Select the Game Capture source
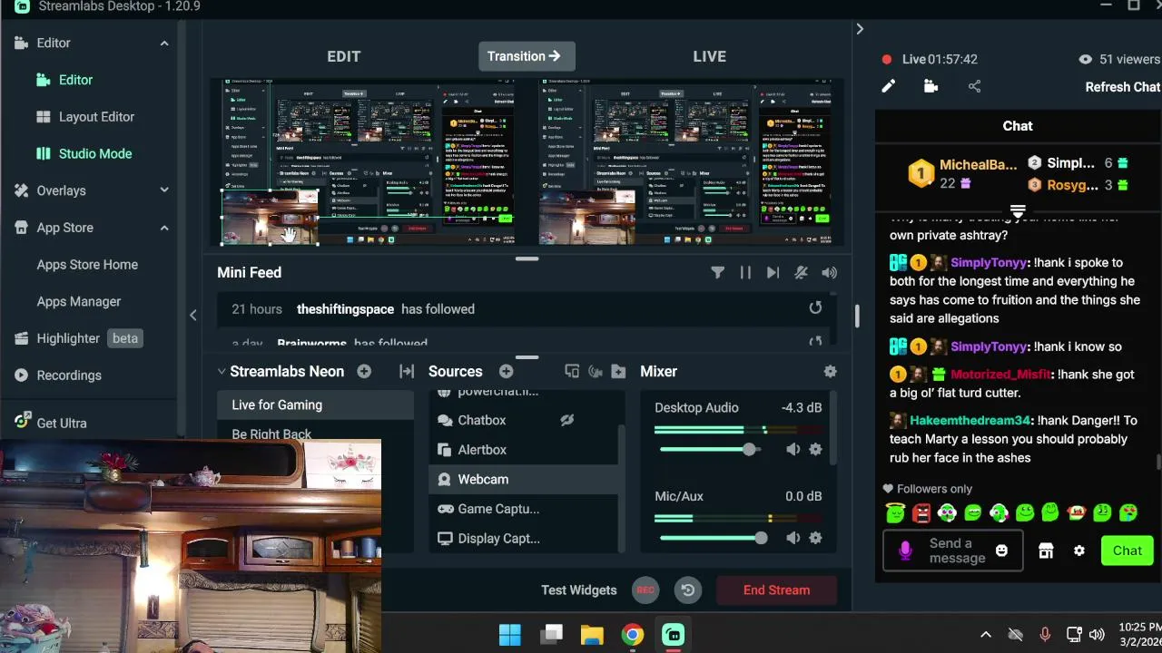This screenshot has height=653, width=1162. [523, 509]
